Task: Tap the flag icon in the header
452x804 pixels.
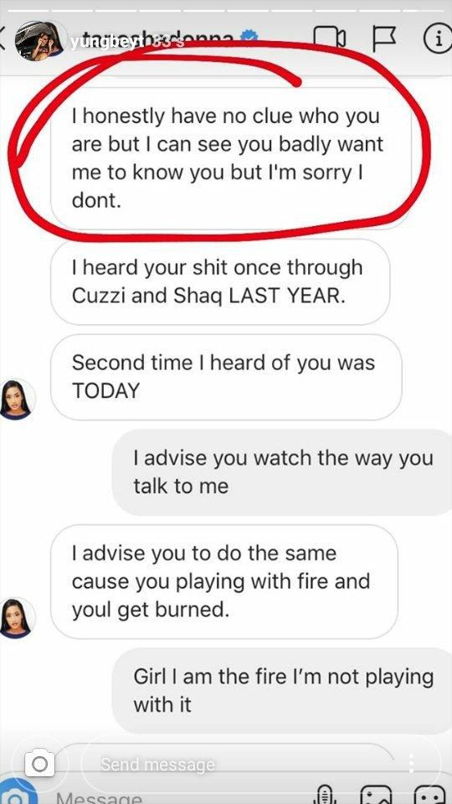Action: (x=384, y=39)
